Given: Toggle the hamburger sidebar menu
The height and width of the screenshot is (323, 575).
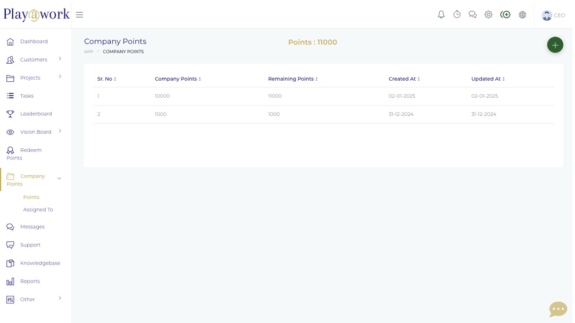Looking at the screenshot, I should pos(79,15).
